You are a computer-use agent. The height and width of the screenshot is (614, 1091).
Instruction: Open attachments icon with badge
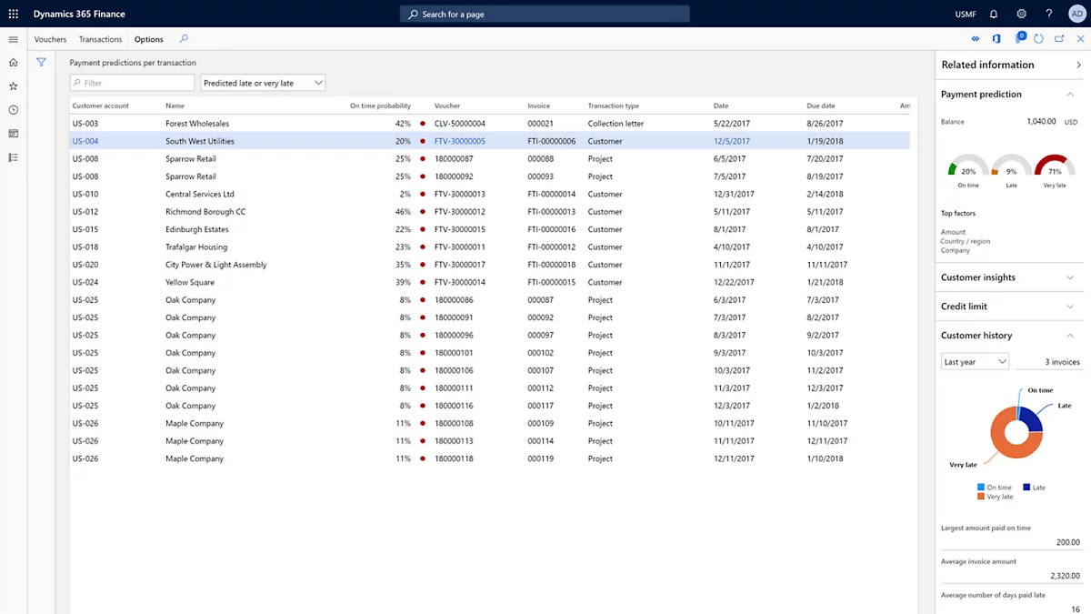tap(1019, 38)
